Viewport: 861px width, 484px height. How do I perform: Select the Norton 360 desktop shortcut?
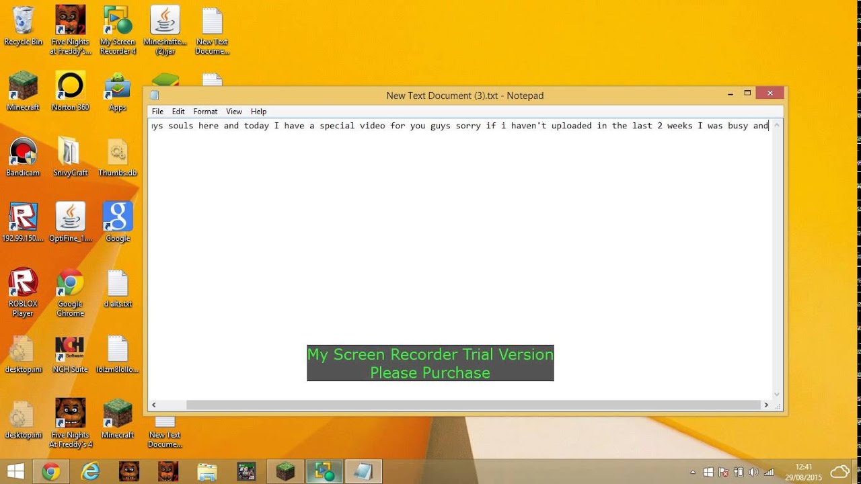(71, 91)
